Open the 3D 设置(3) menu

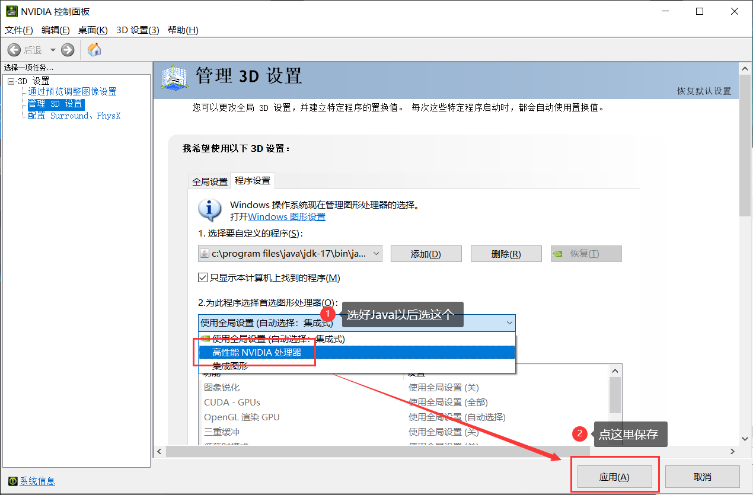point(138,30)
